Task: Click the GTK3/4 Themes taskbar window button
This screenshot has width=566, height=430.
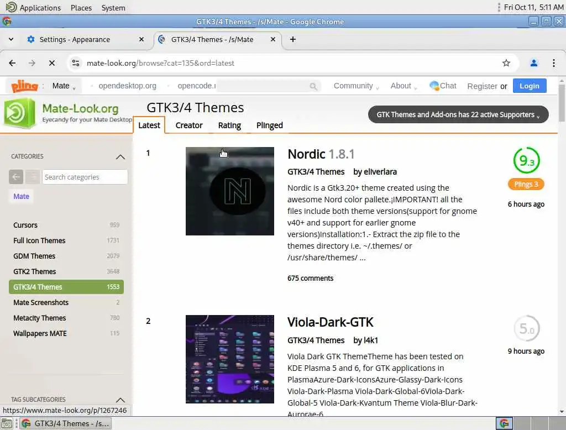Action: (65, 423)
